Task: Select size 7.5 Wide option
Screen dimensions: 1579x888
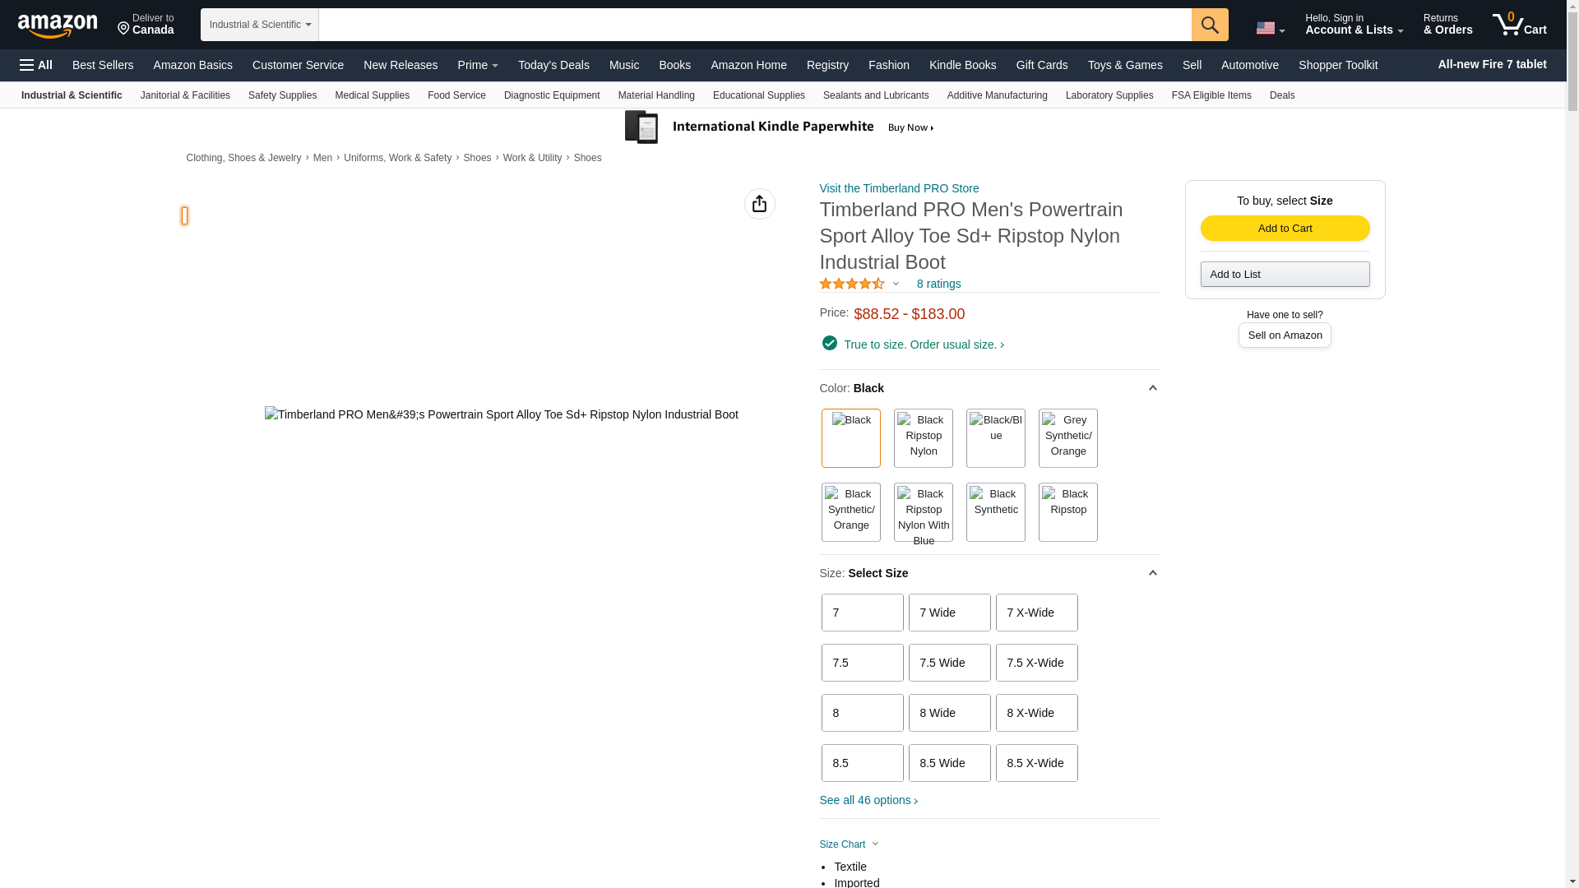Action: pyautogui.click(x=949, y=663)
